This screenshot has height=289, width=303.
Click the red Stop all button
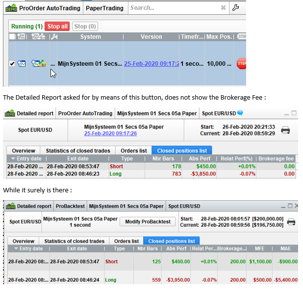coord(57,26)
